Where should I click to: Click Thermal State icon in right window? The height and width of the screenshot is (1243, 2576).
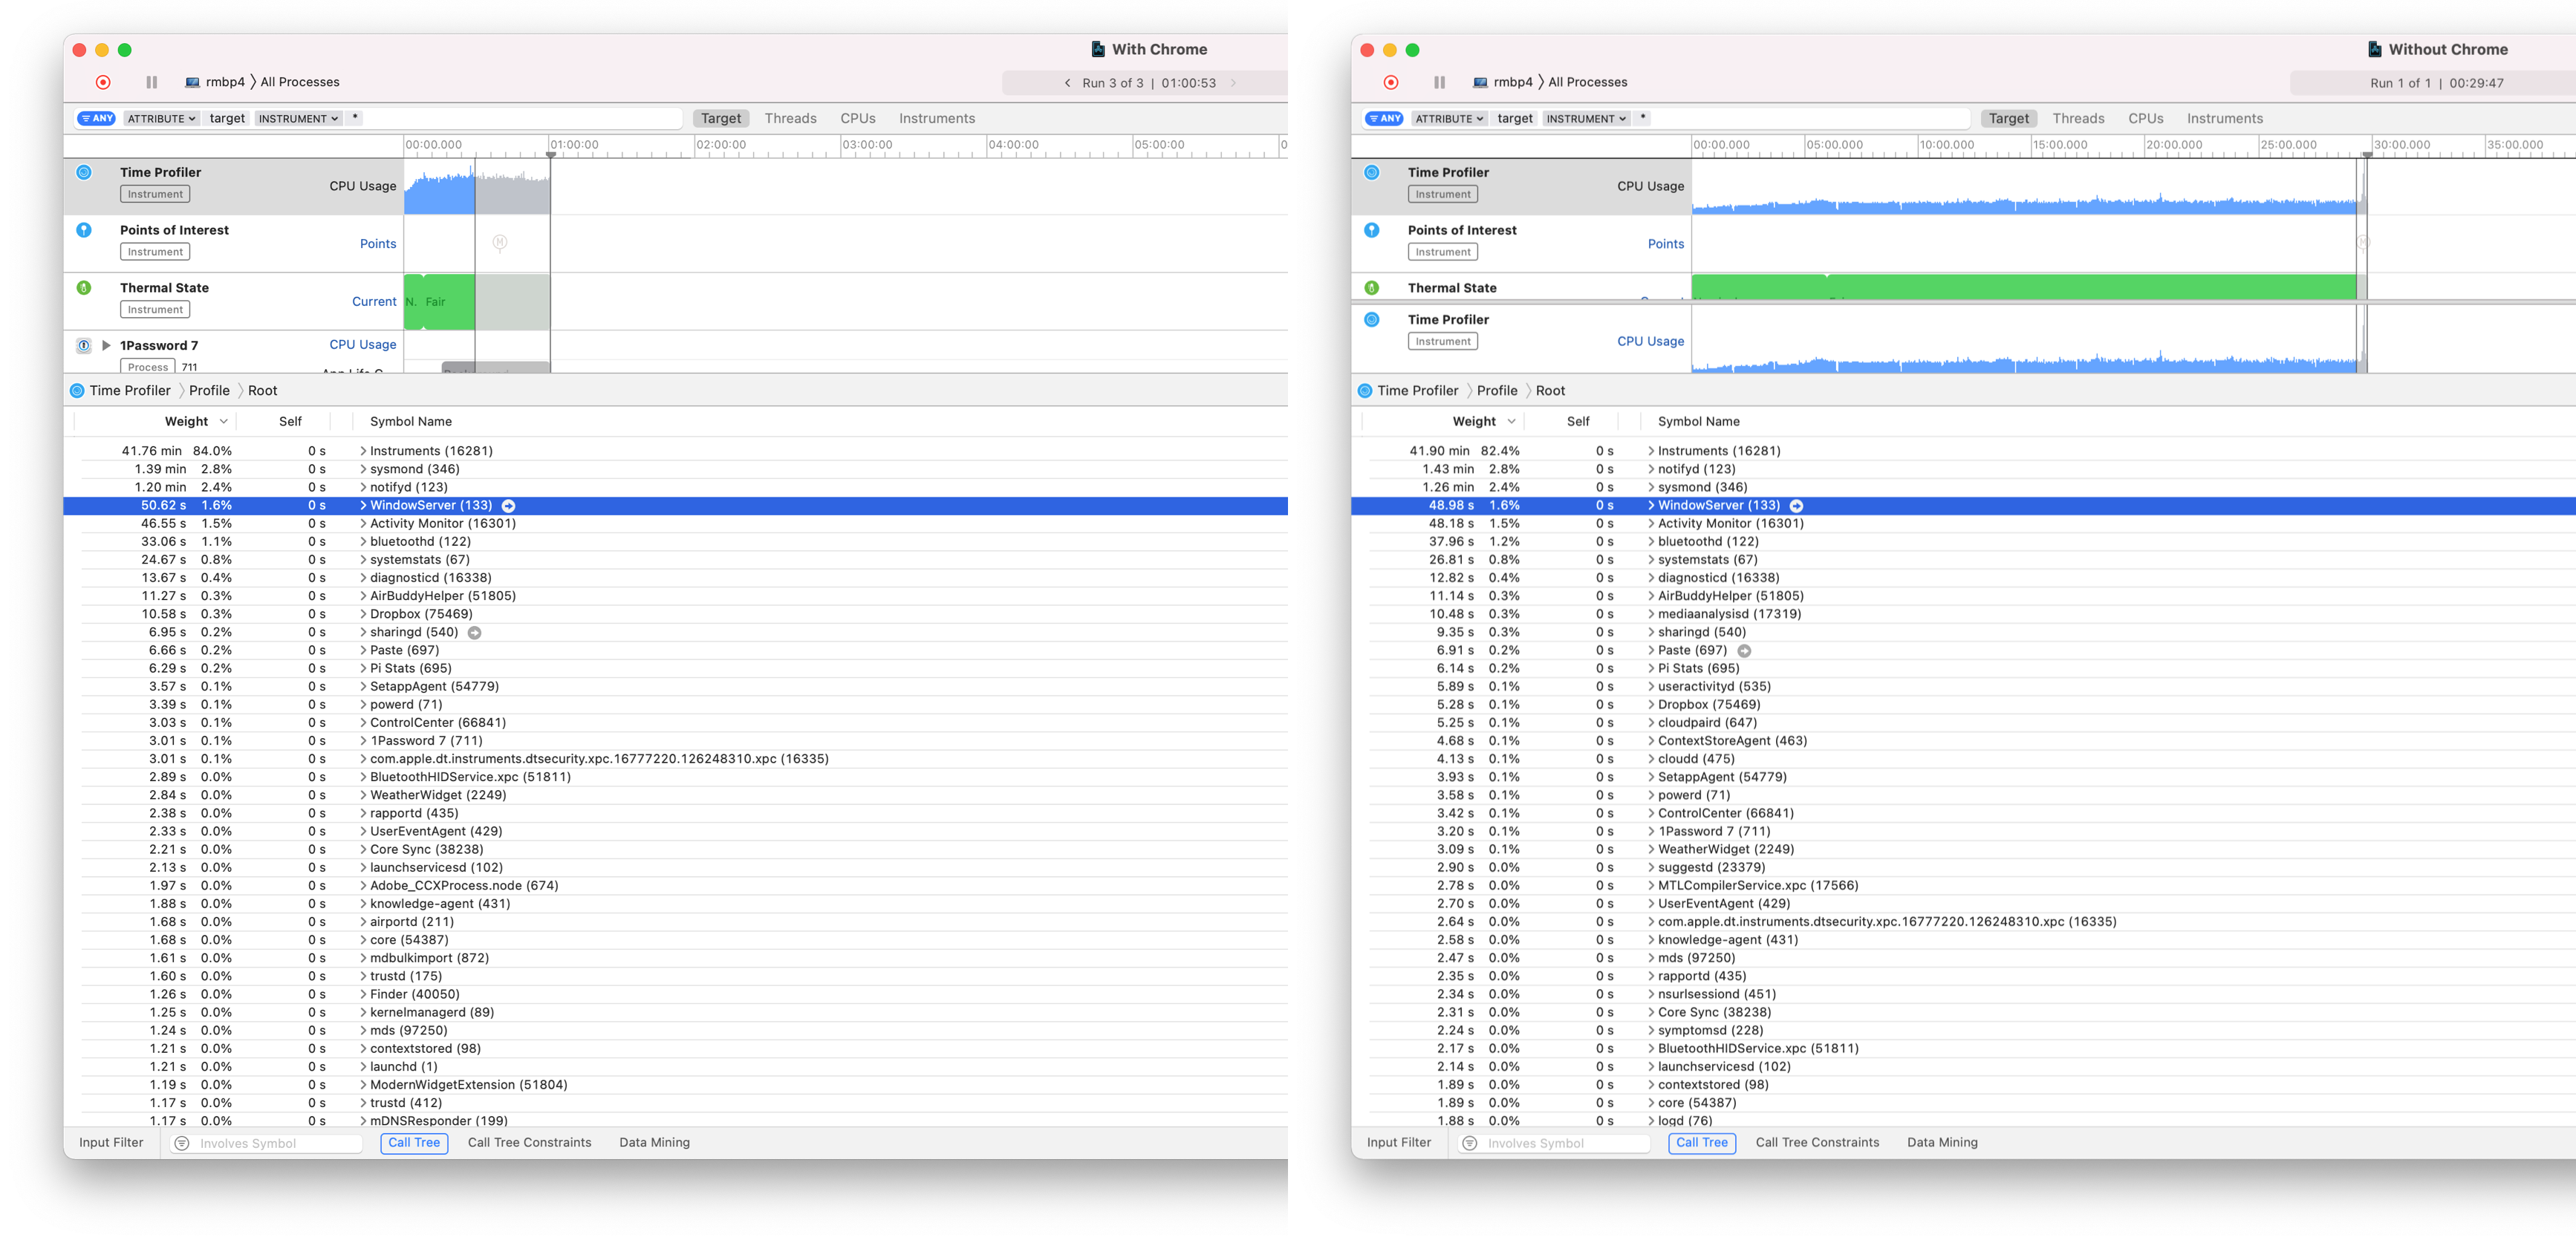click(1372, 288)
